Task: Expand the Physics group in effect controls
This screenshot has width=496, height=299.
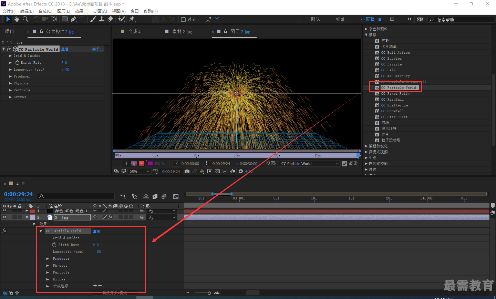Action: click(x=10, y=83)
